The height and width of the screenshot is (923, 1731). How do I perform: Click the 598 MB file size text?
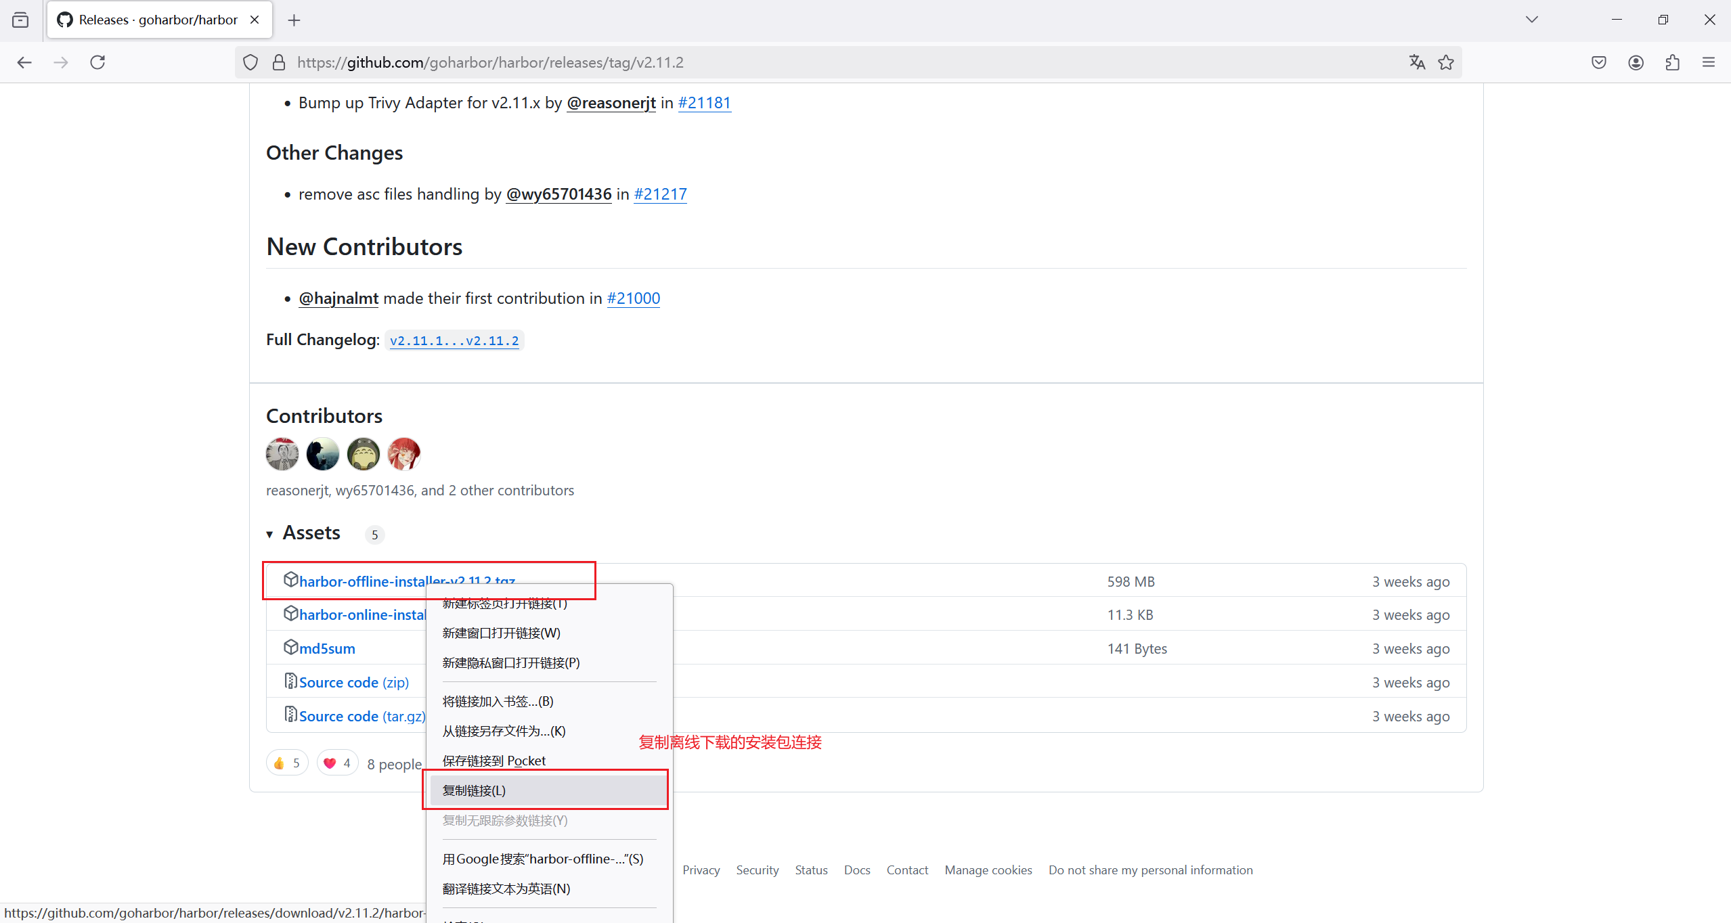pos(1131,582)
